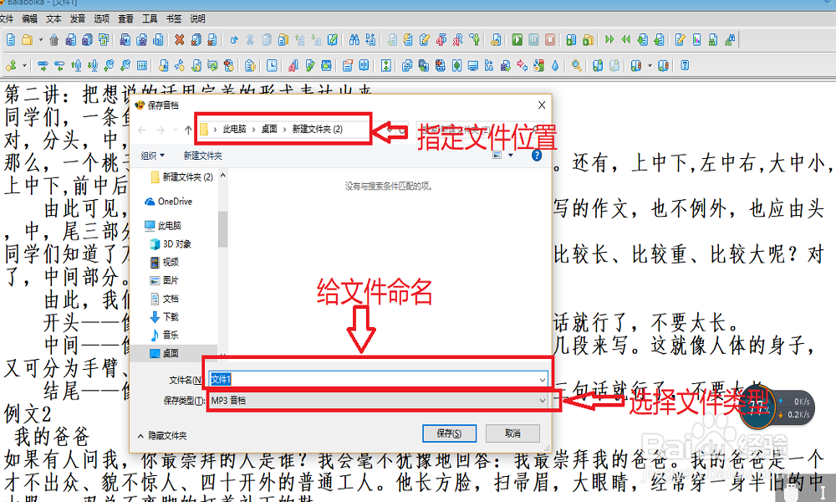Open the 查看 menu
Image resolution: width=836 pixels, height=502 pixels.
coord(125,18)
